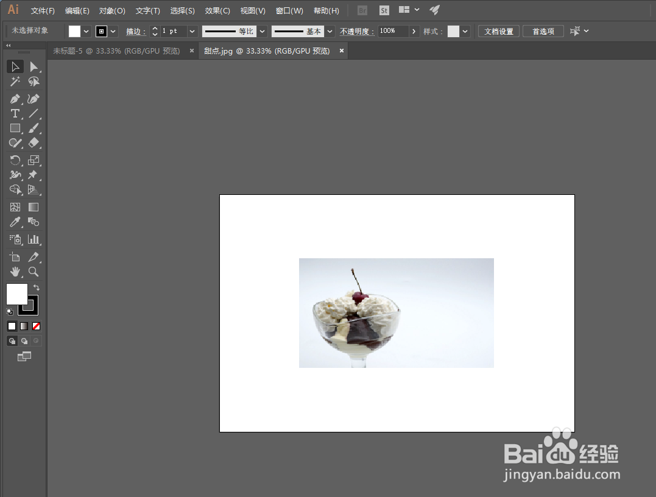Select the Width/Warp tool
656x497 pixels.
[15, 175]
